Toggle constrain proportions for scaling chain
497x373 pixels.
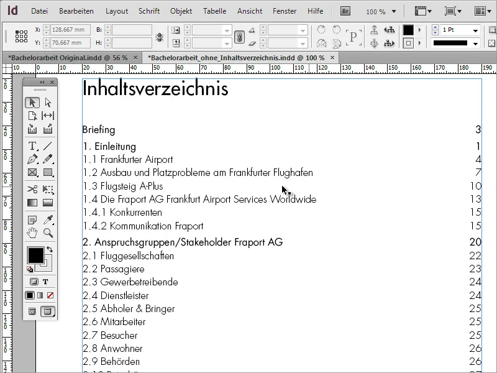tap(239, 37)
